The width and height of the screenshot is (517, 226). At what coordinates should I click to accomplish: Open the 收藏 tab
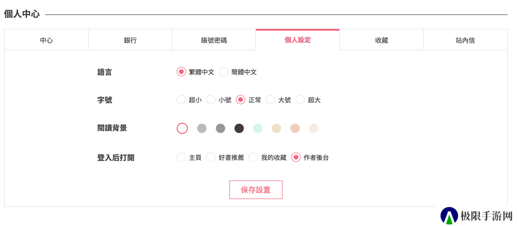click(382, 40)
